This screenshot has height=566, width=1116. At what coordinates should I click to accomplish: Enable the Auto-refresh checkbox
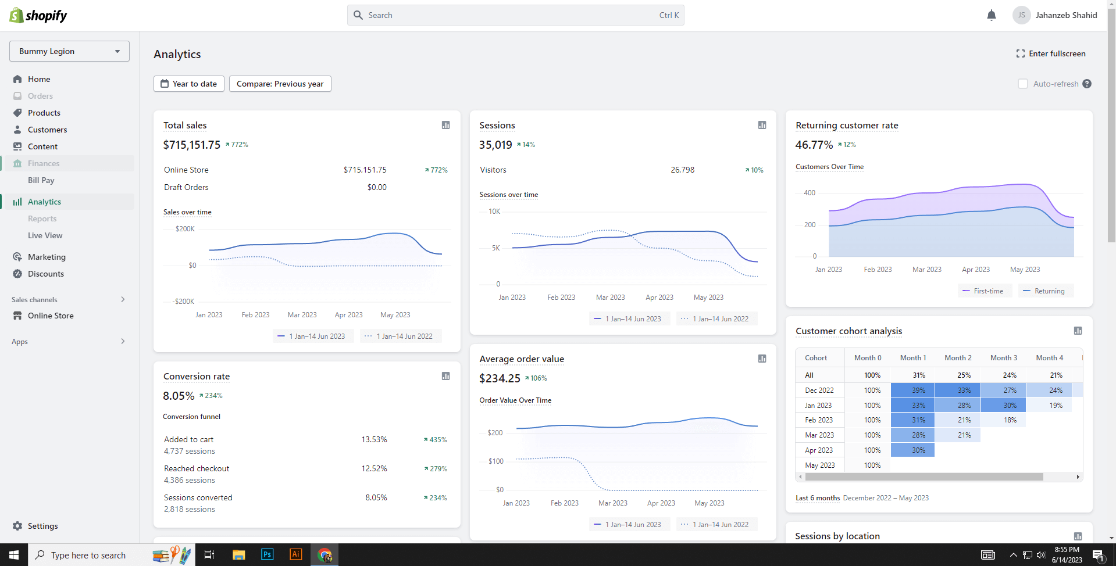tap(1023, 84)
